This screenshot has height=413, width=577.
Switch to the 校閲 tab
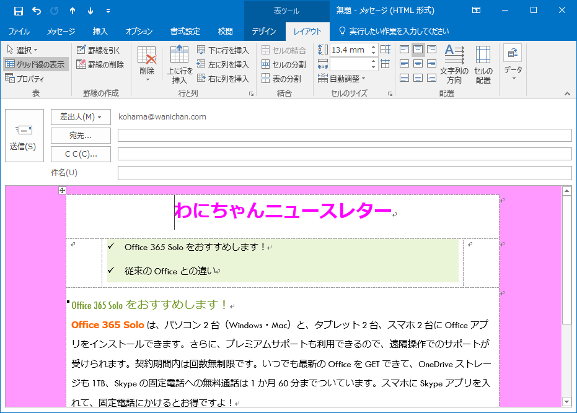click(225, 31)
